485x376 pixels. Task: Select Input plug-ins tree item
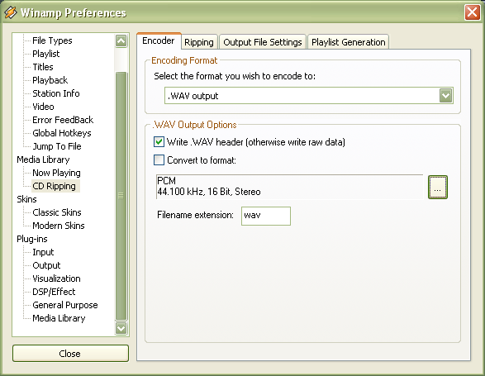pyautogui.click(x=43, y=252)
